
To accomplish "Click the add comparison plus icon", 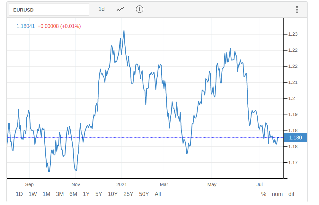I will click(139, 9).
